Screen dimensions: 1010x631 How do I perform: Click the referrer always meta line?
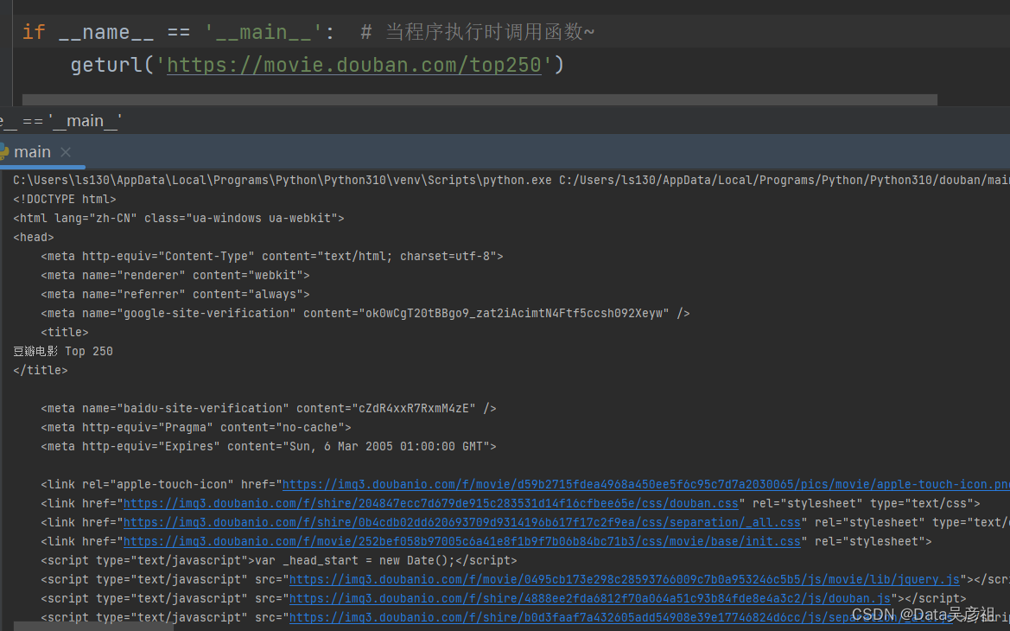175,294
